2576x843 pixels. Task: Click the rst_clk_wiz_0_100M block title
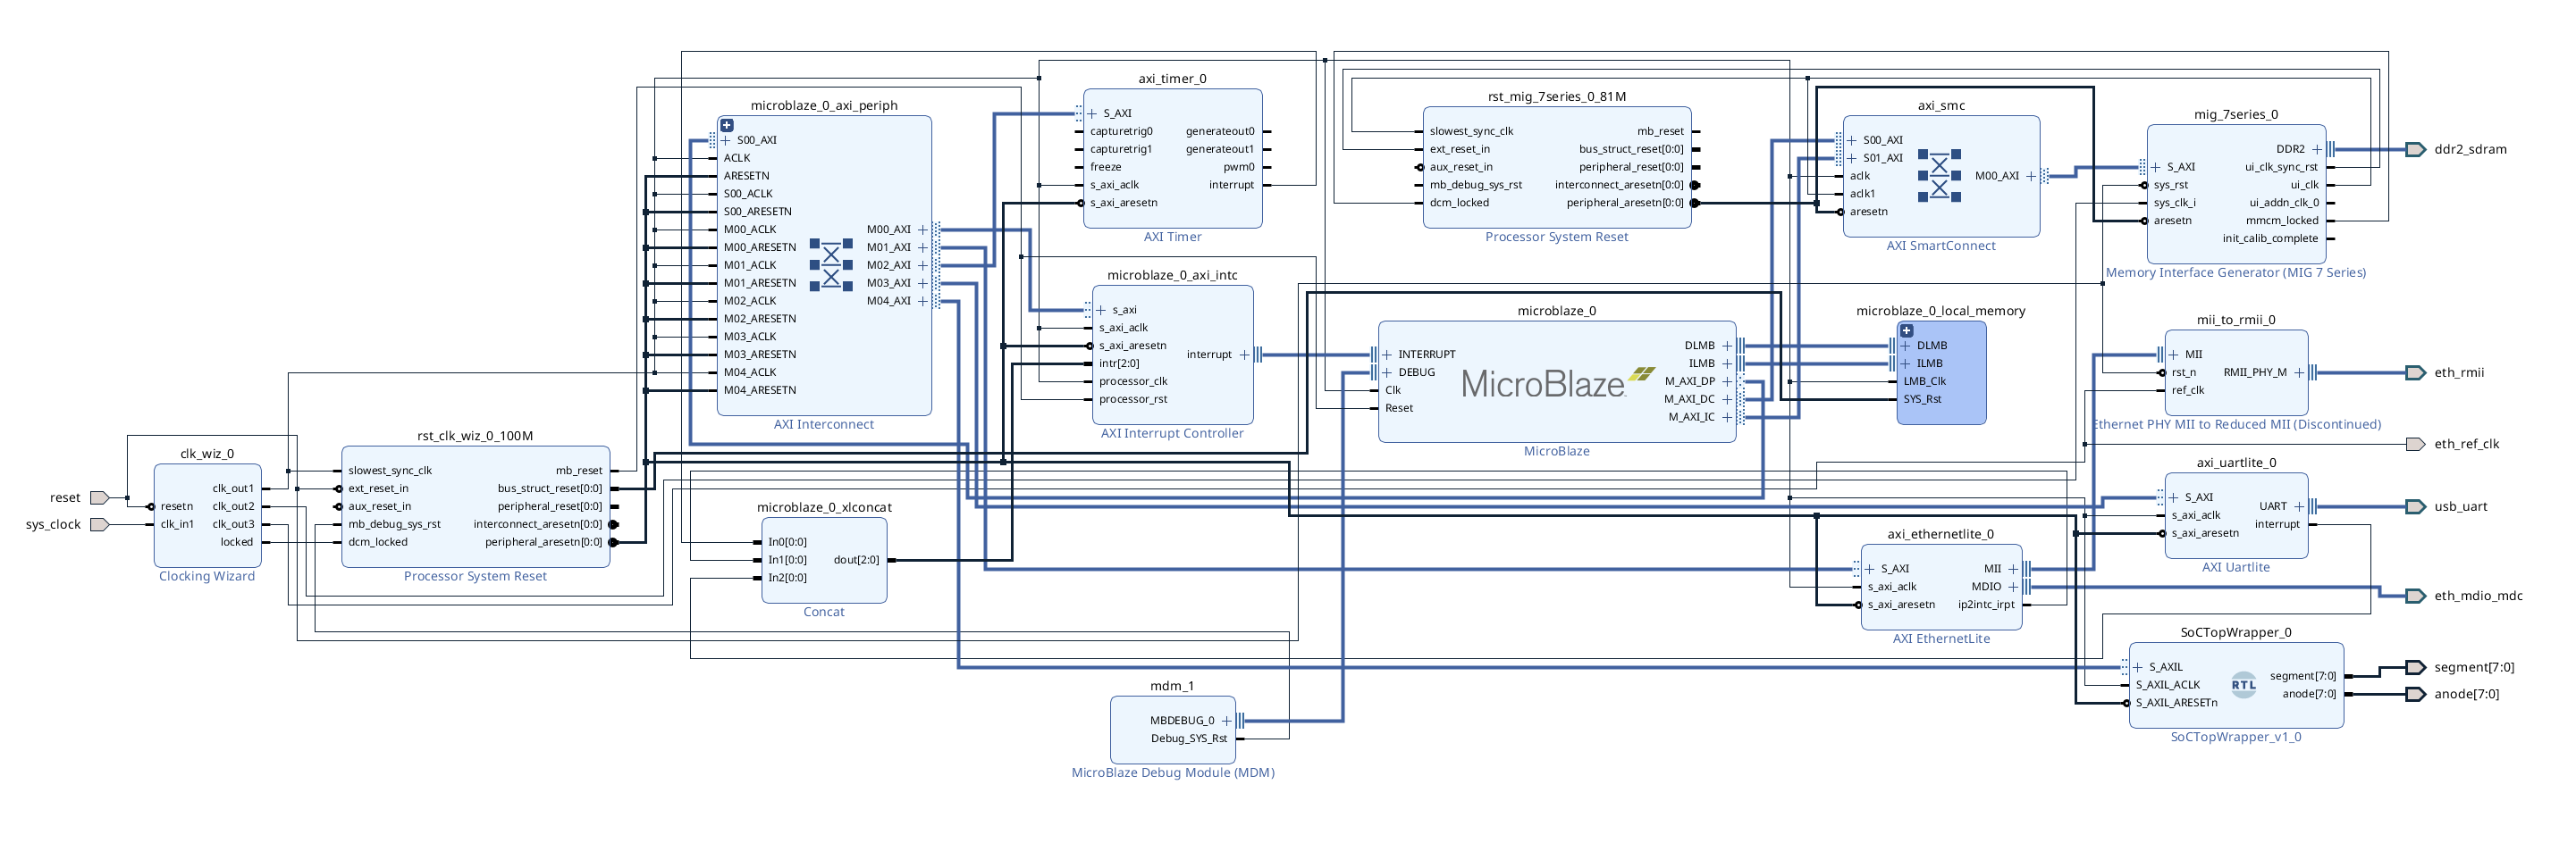point(475,437)
